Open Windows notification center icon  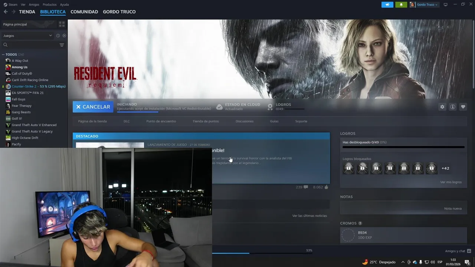467,262
